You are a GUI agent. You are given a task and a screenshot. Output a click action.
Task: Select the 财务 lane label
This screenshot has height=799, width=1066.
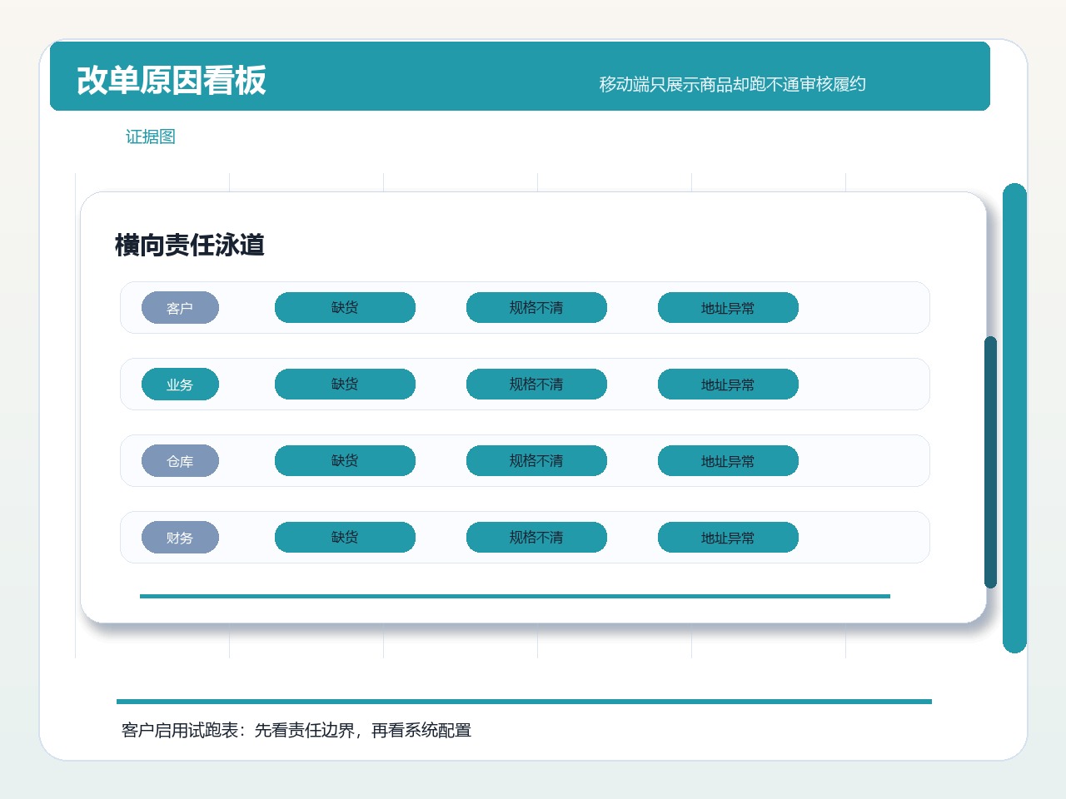tap(180, 538)
